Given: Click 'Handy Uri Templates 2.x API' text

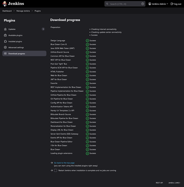Looking at the screenshot, I should coord(62,110).
